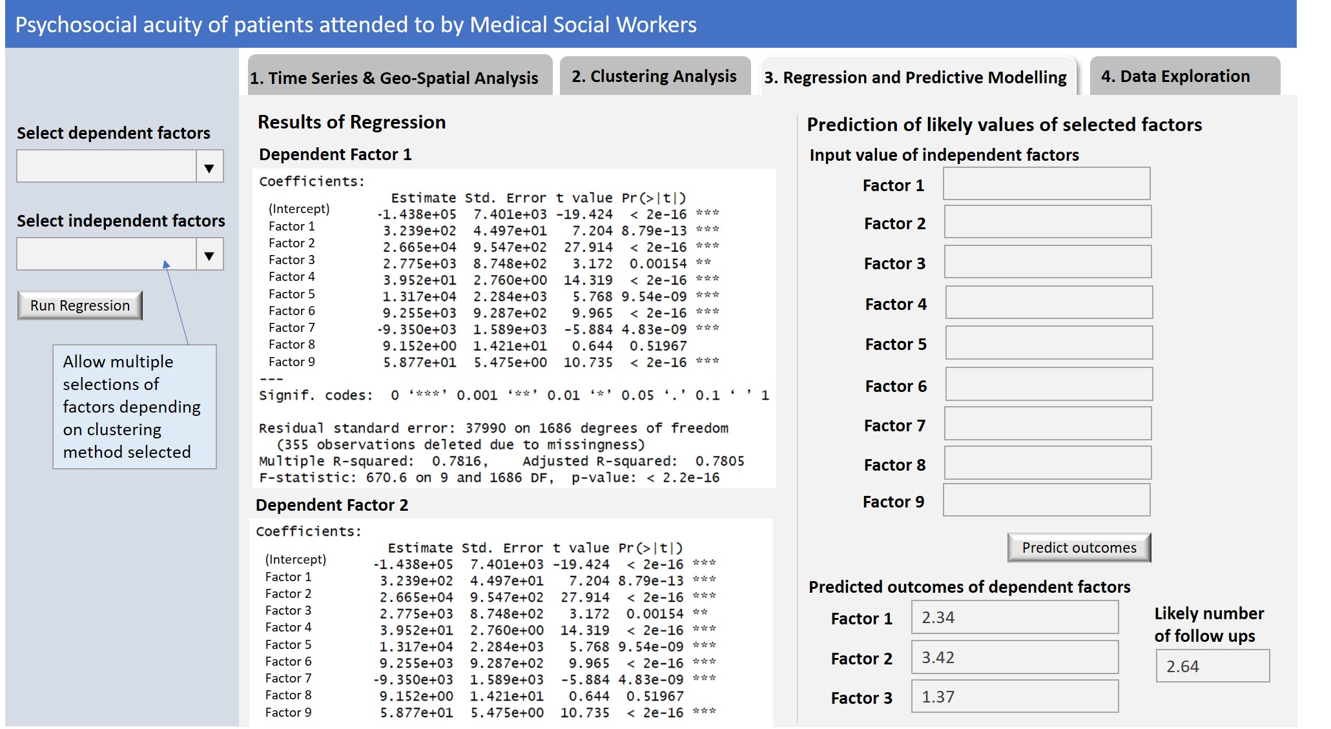Click the Factor 1 input field
Image resolution: width=1331 pixels, height=729 pixels.
(x=1046, y=184)
